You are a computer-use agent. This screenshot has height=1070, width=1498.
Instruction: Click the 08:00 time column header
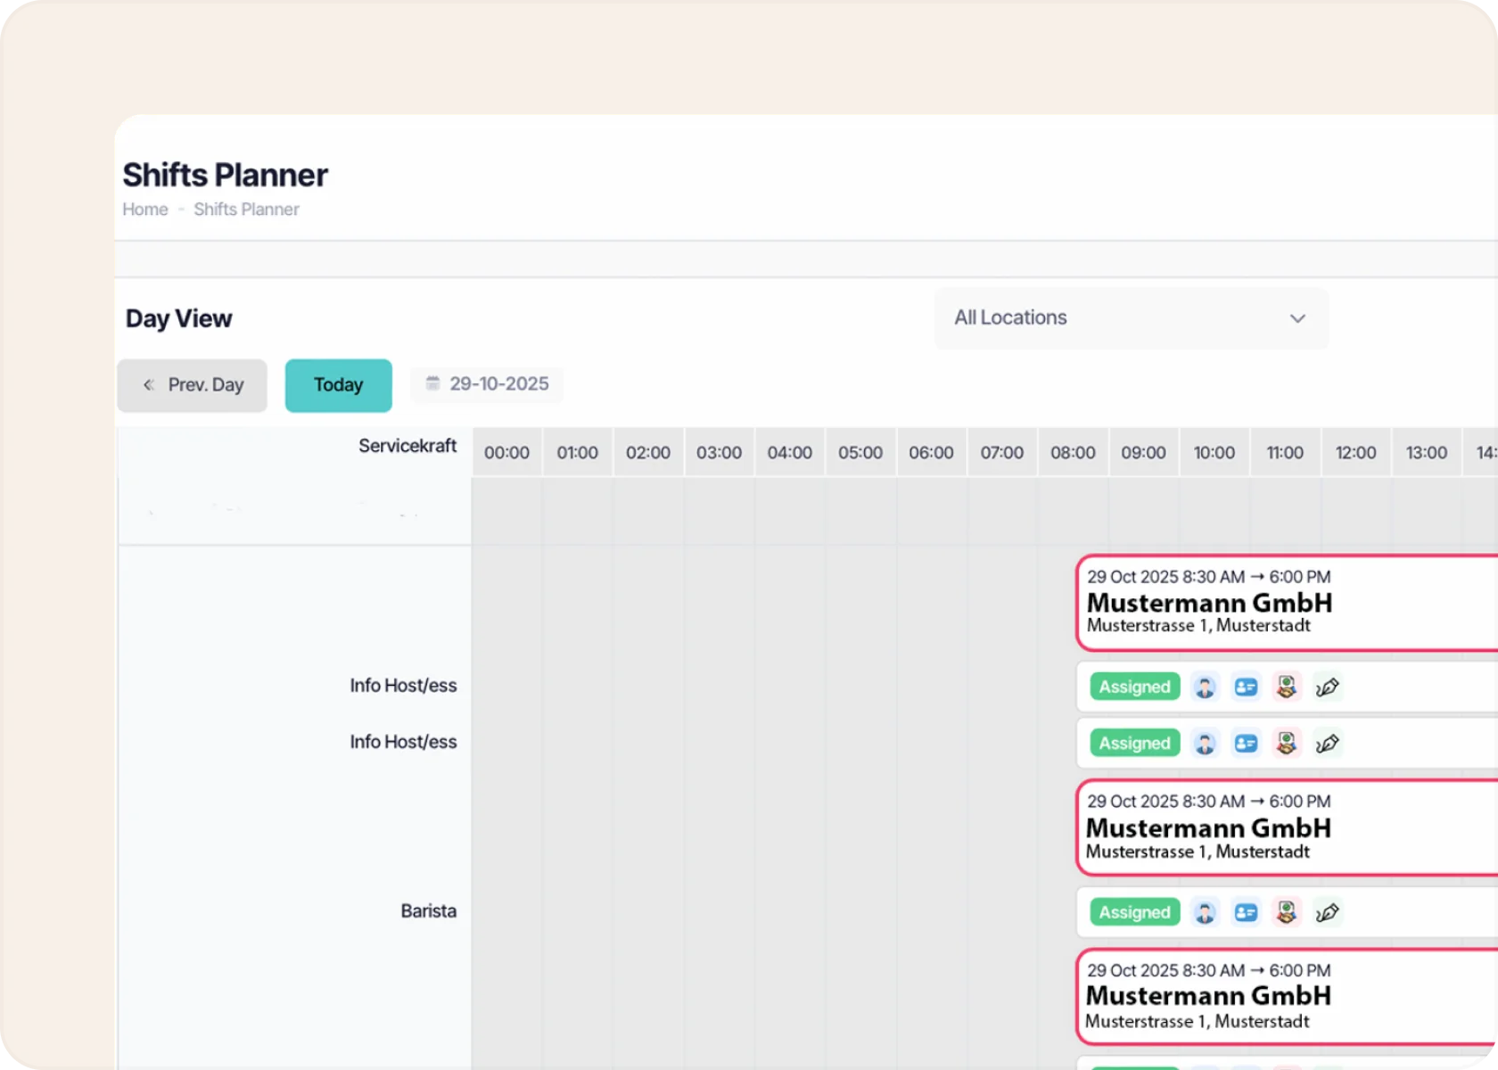click(x=1074, y=453)
